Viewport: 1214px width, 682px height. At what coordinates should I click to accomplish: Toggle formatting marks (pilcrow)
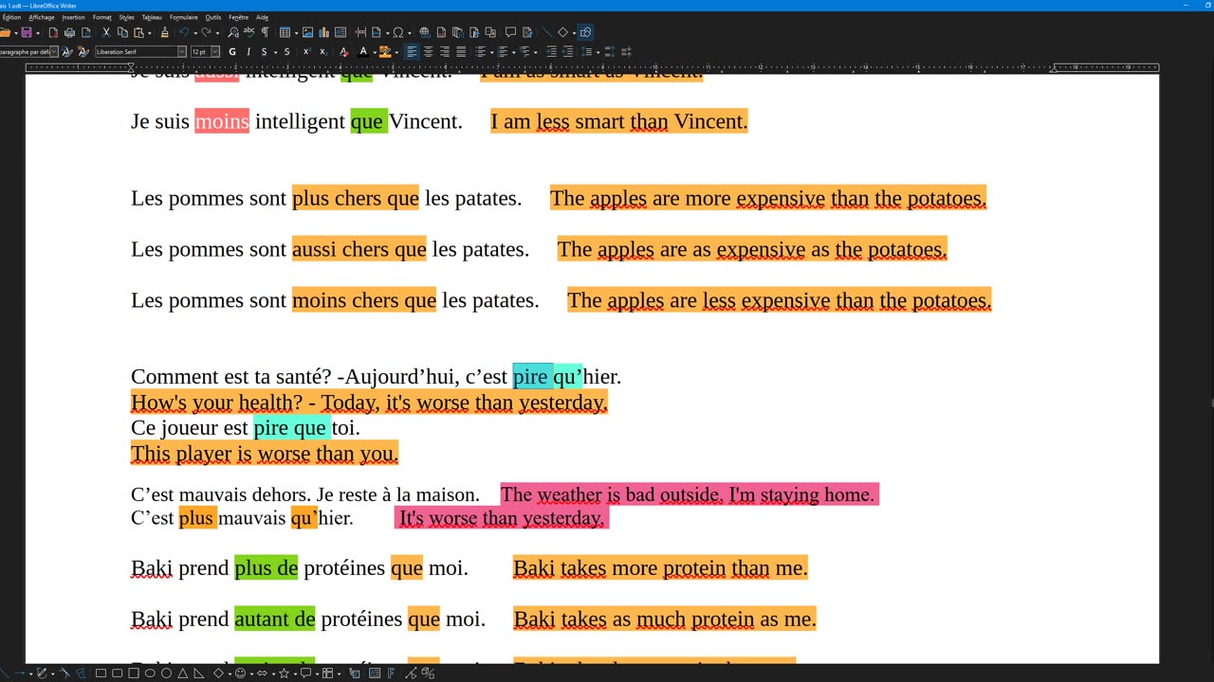(265, 32)
